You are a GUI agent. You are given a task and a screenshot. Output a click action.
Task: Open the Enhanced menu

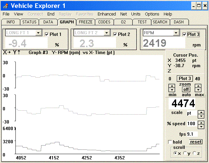106,14
